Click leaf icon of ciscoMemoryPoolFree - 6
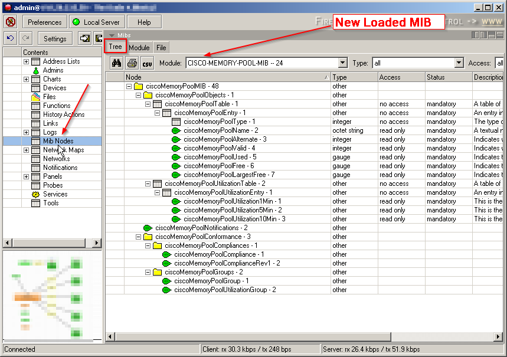 [x=176, y=166]
